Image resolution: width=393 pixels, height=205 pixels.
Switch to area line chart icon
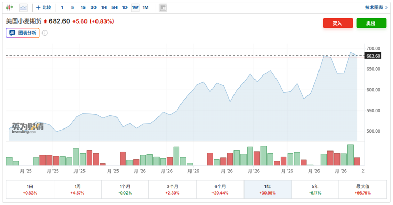24,8
